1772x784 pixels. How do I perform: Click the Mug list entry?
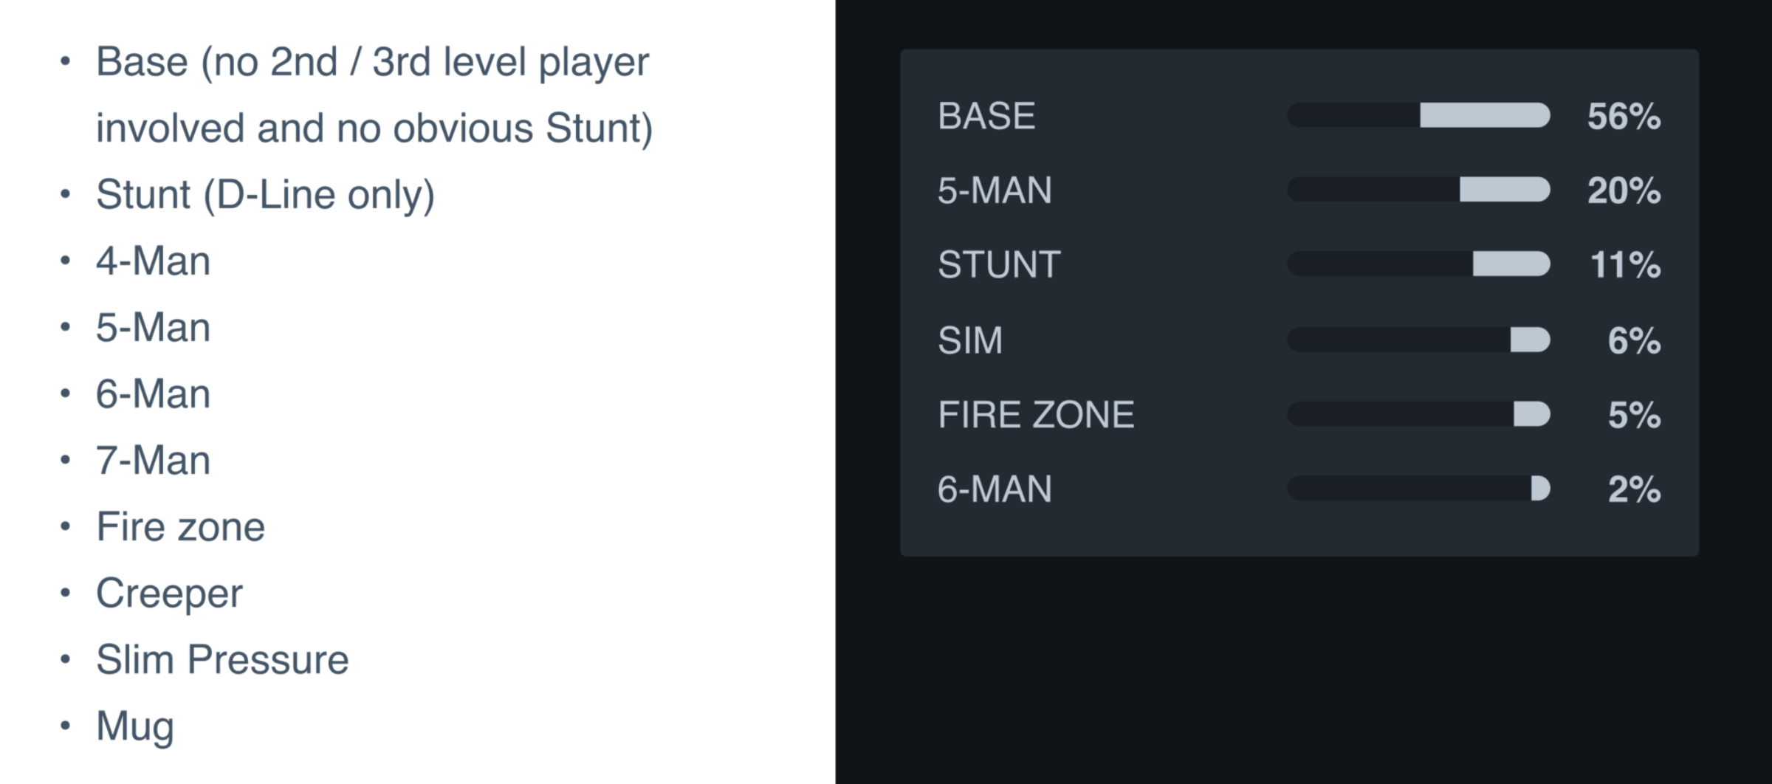point(135,726)
